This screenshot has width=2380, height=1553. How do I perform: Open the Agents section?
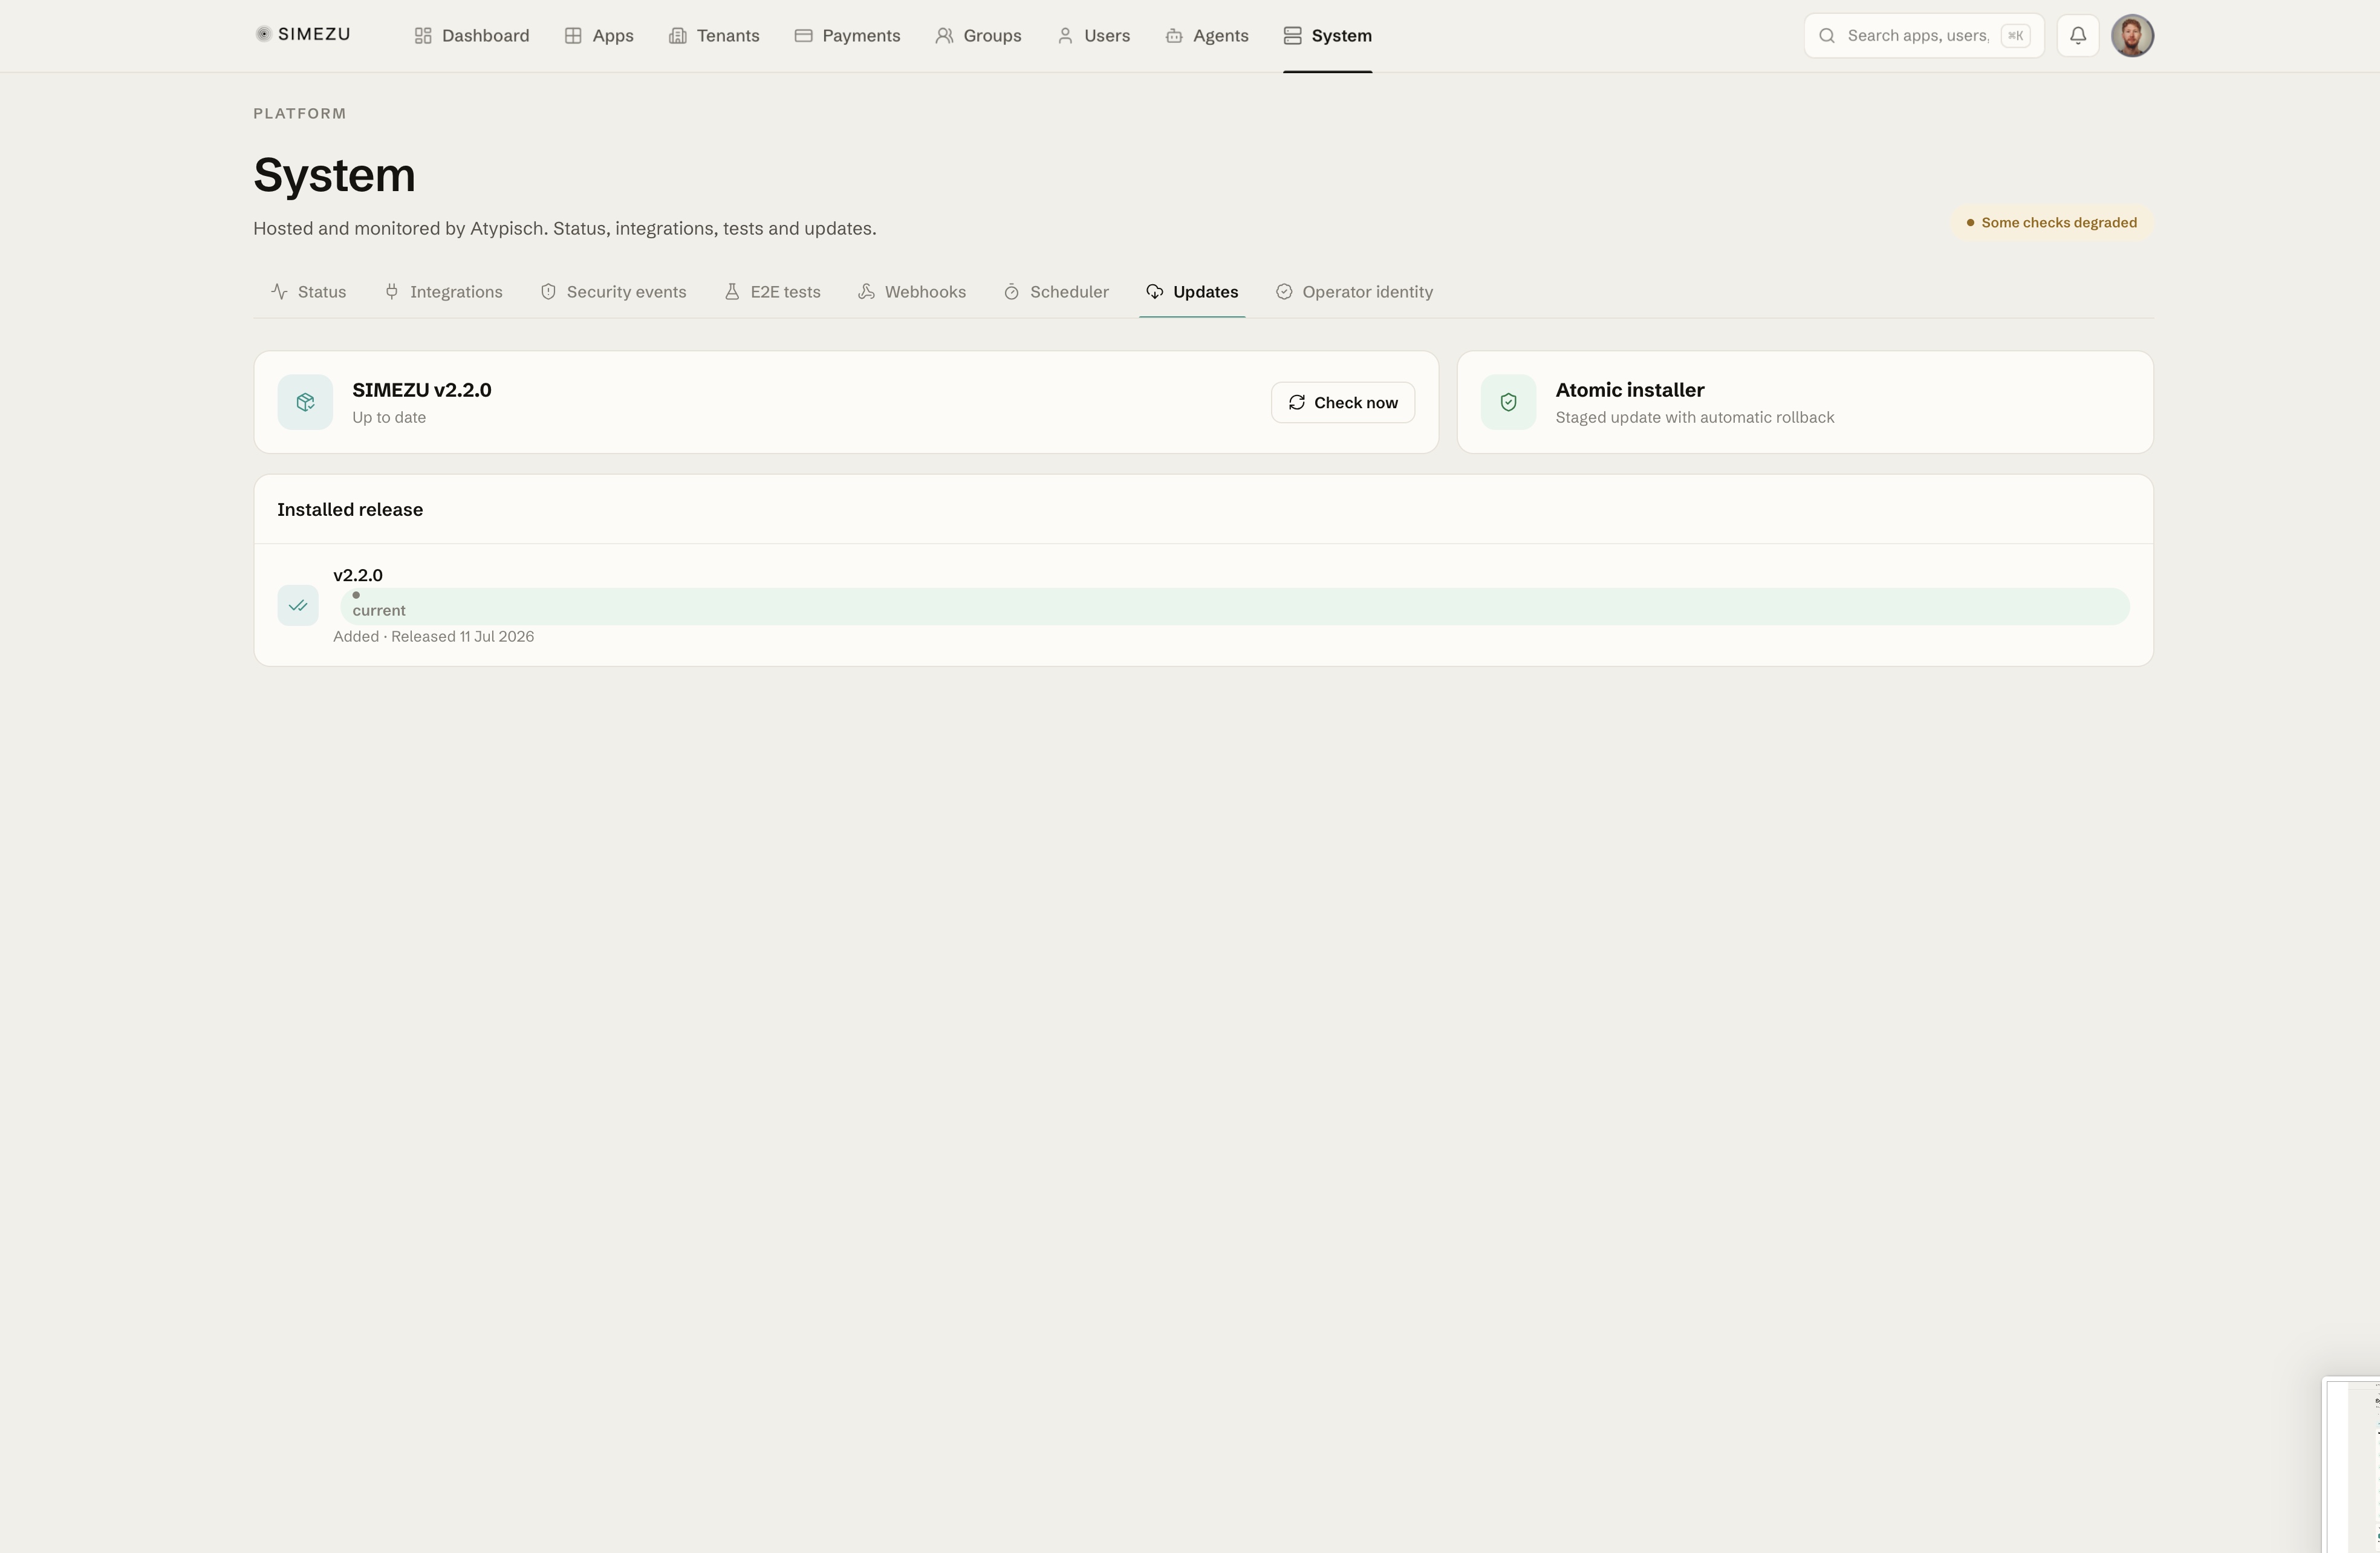[x=1207, y=36]
